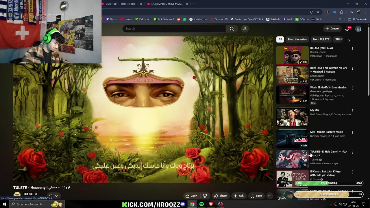The image size is (370, 208).
Task: Bookmark this page with the star icon
Action: pos(318,12)
